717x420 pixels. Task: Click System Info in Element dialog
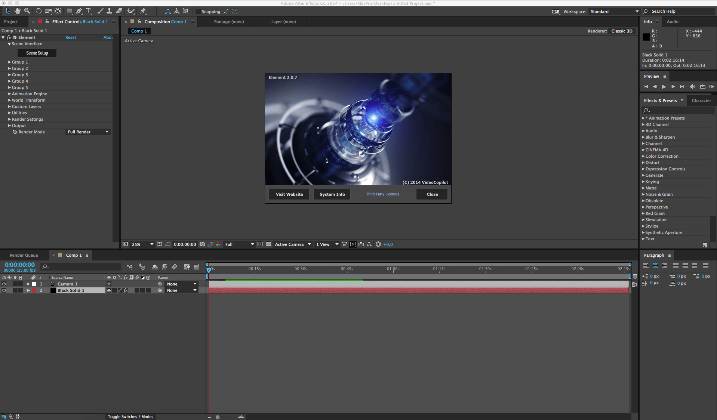[x=332, y=194]
